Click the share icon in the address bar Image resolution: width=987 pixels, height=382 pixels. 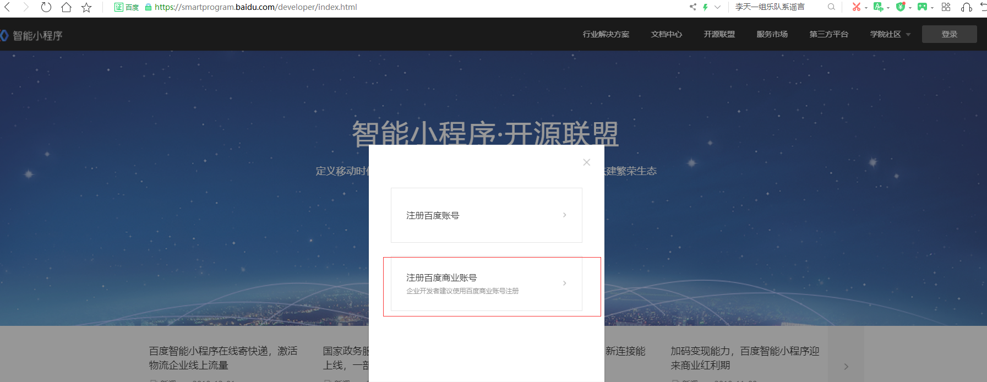[x=692, y=7]
